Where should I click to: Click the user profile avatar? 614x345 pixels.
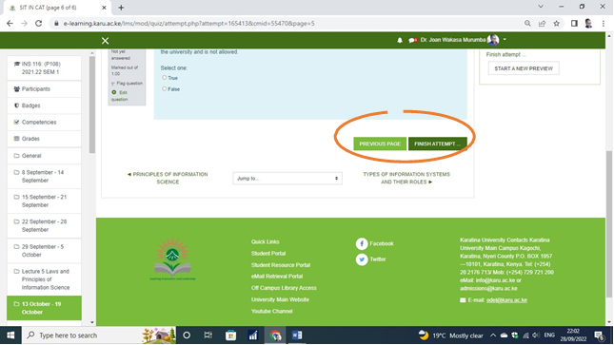point(493,40)
